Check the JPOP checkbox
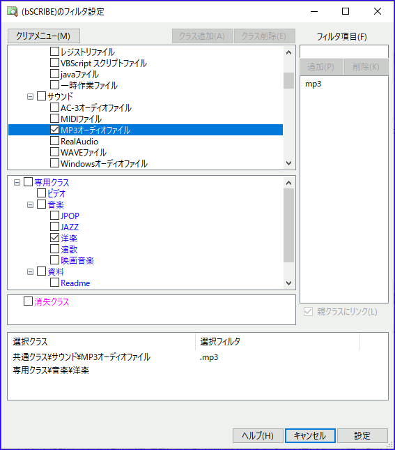Screen dimensions: 395x450 coord(54,216)
